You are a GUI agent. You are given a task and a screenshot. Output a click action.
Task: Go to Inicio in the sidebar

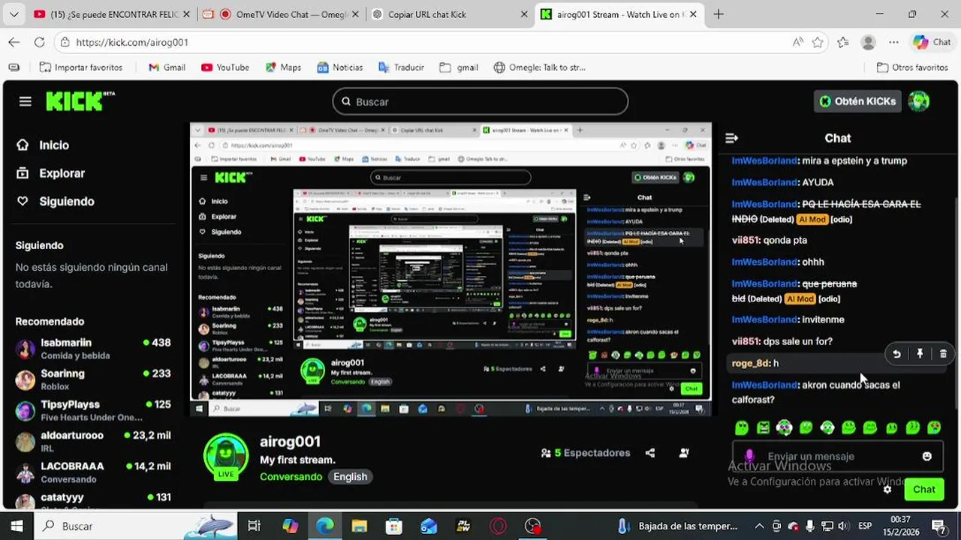pyautogui.click(x=43, y=145)
